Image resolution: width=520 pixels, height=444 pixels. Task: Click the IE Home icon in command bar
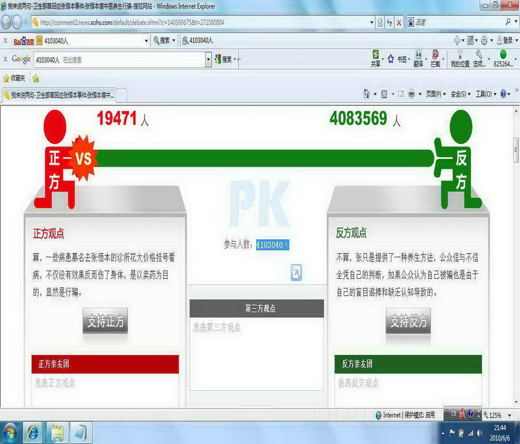coord(366,94)
